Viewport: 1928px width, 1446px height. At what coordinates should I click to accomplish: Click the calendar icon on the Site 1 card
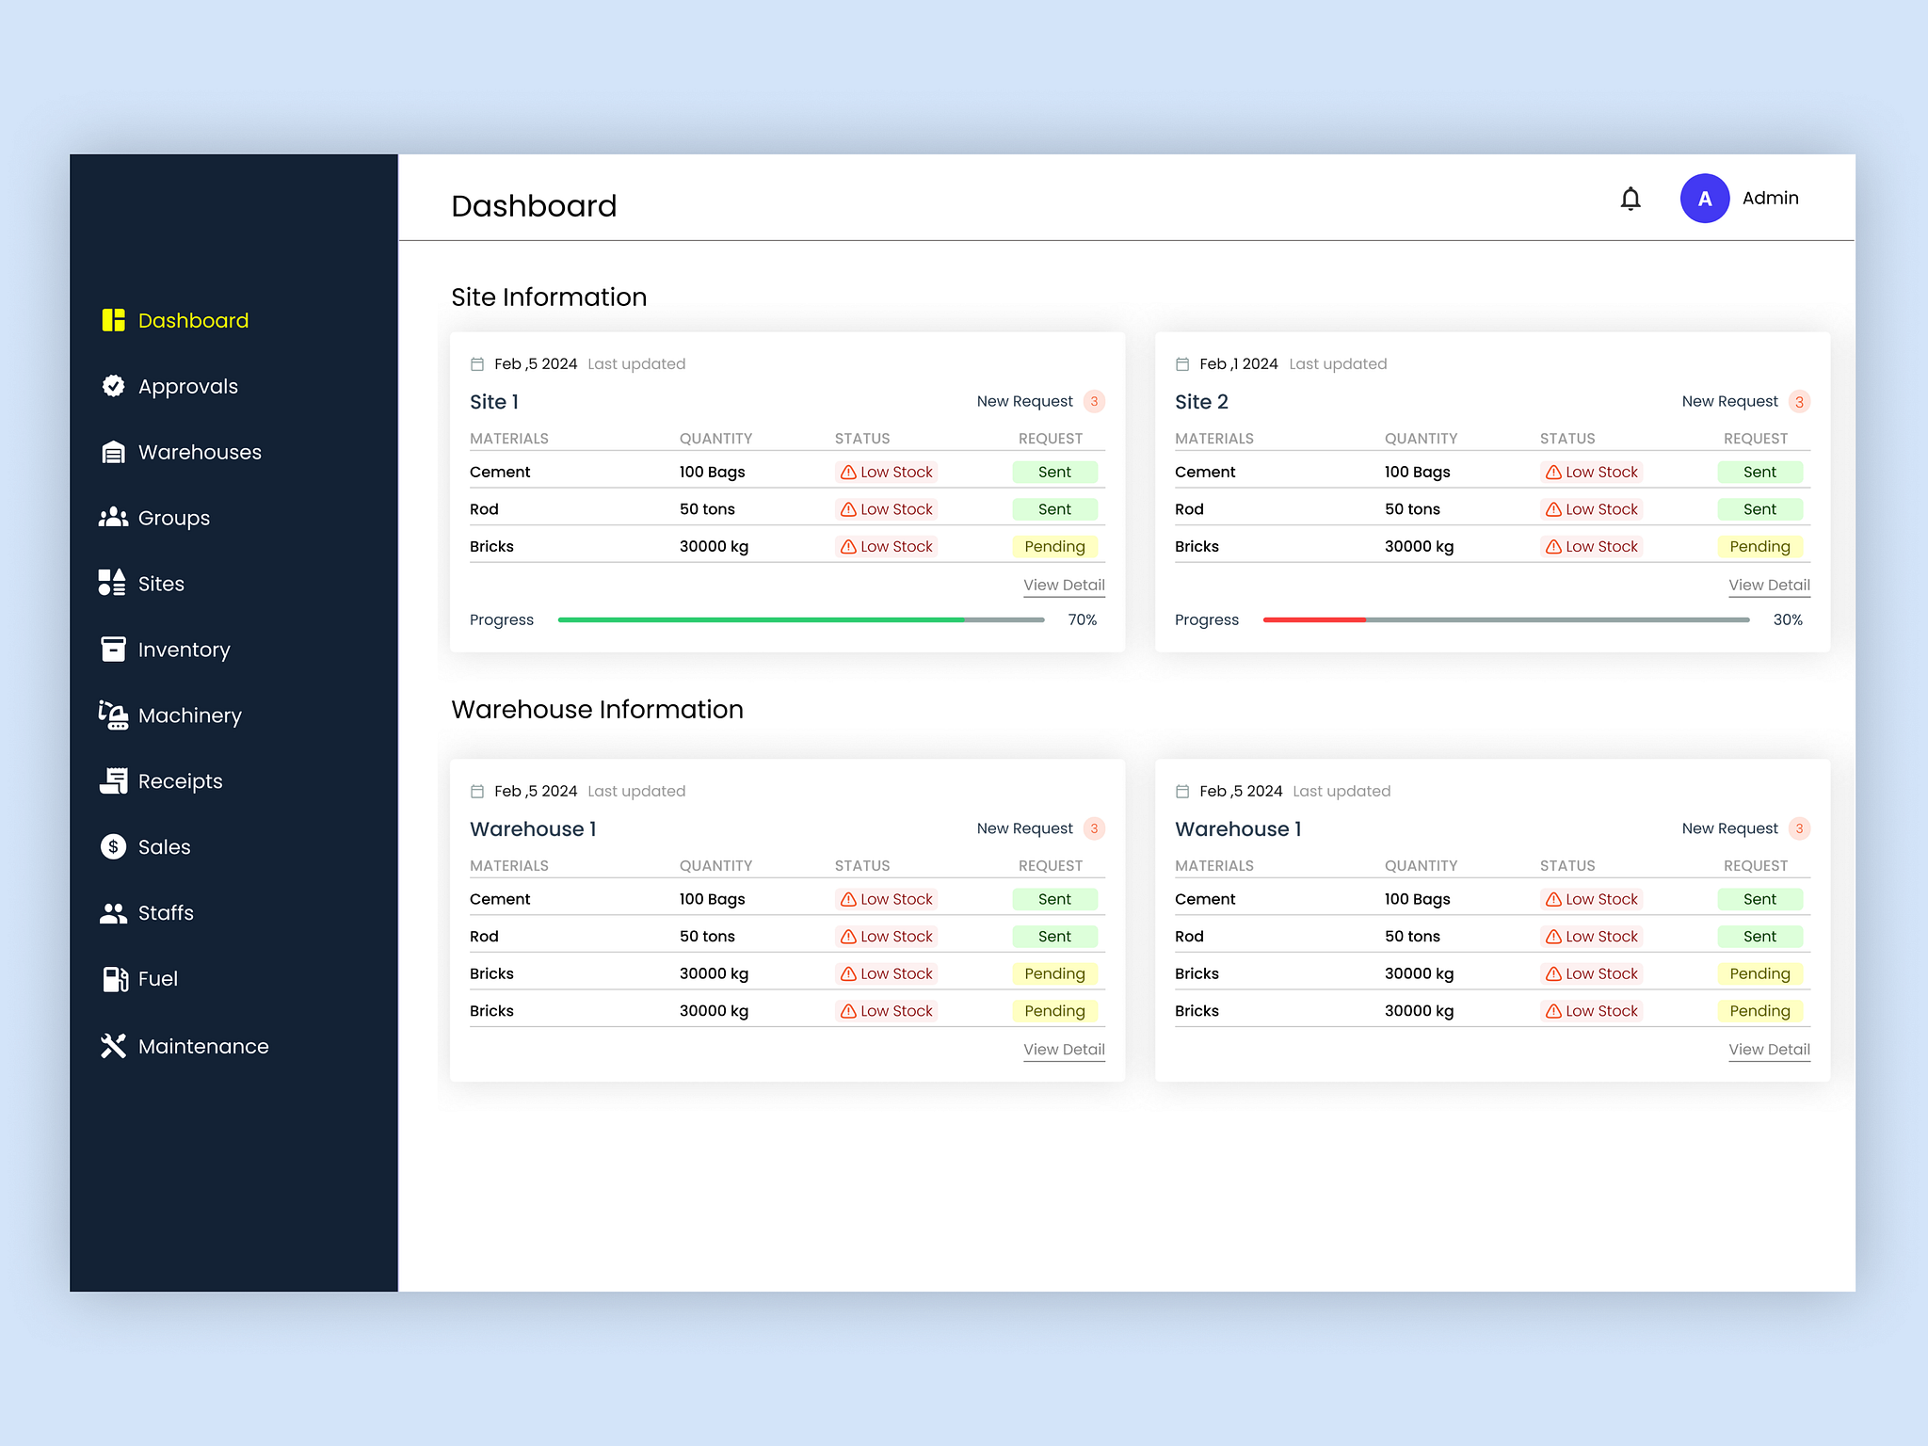pyautogui.click(x=476, y=363)
